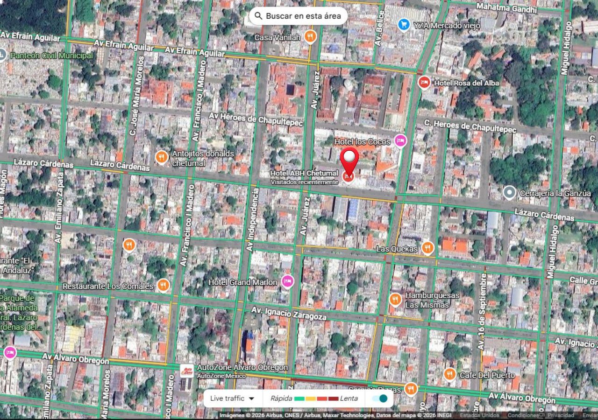Viewport: 598px width, 420px height.
Task: Open the Condiciones link in the footer
Action: coord(523,415)
